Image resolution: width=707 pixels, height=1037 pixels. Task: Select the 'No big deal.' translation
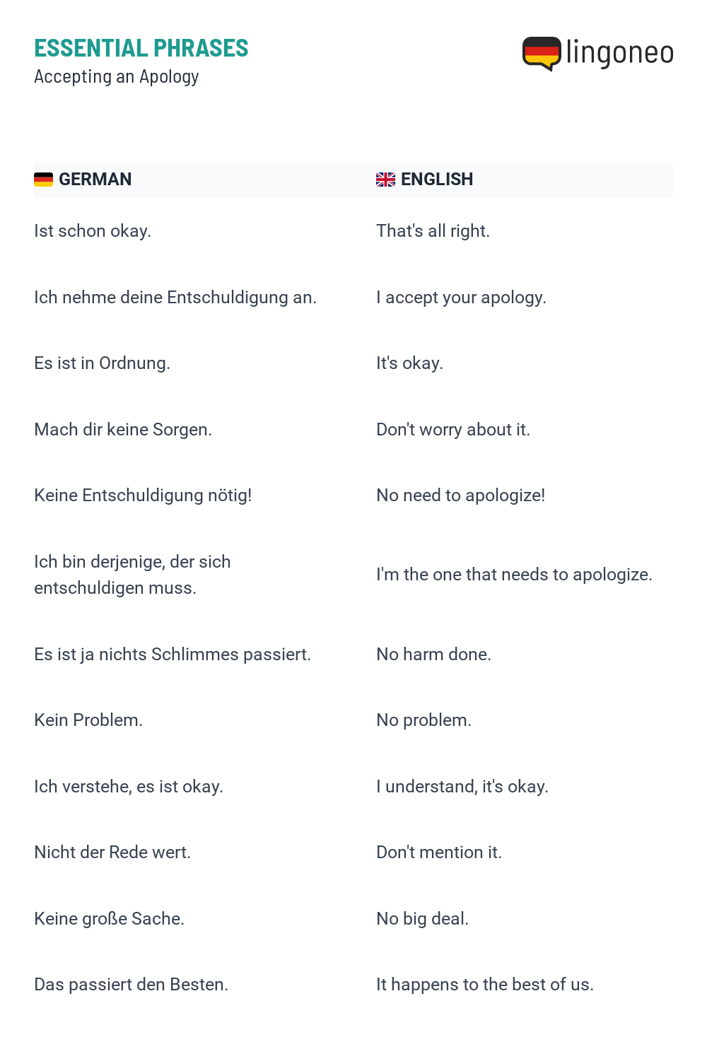423,919
